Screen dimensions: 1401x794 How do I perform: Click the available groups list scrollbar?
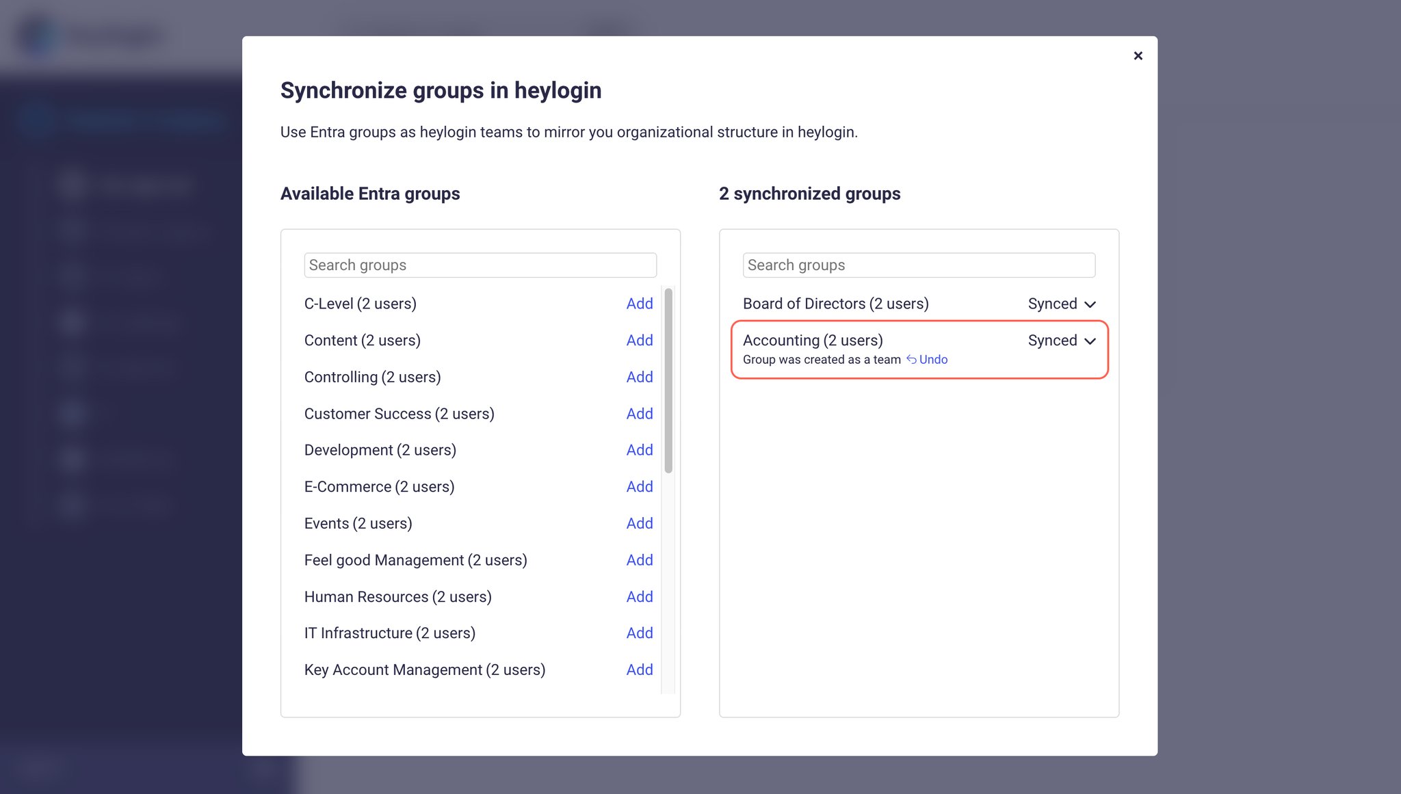(668, 380)
